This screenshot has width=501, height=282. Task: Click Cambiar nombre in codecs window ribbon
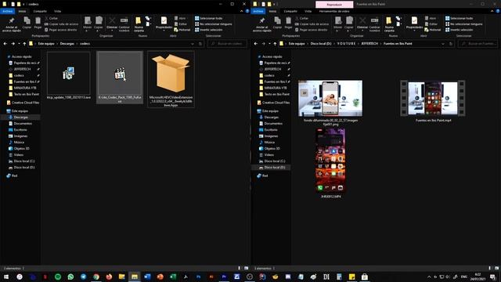[x=124, y=24]
